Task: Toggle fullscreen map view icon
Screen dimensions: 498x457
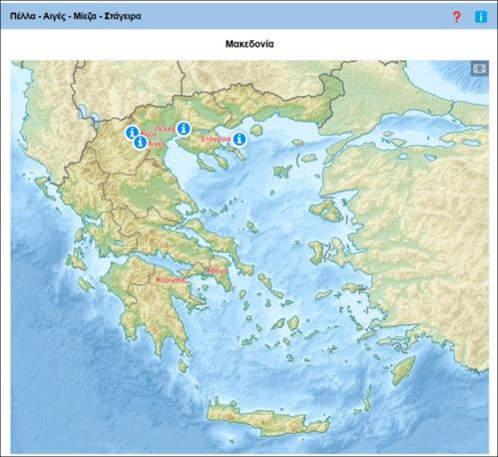Action: 479,69
